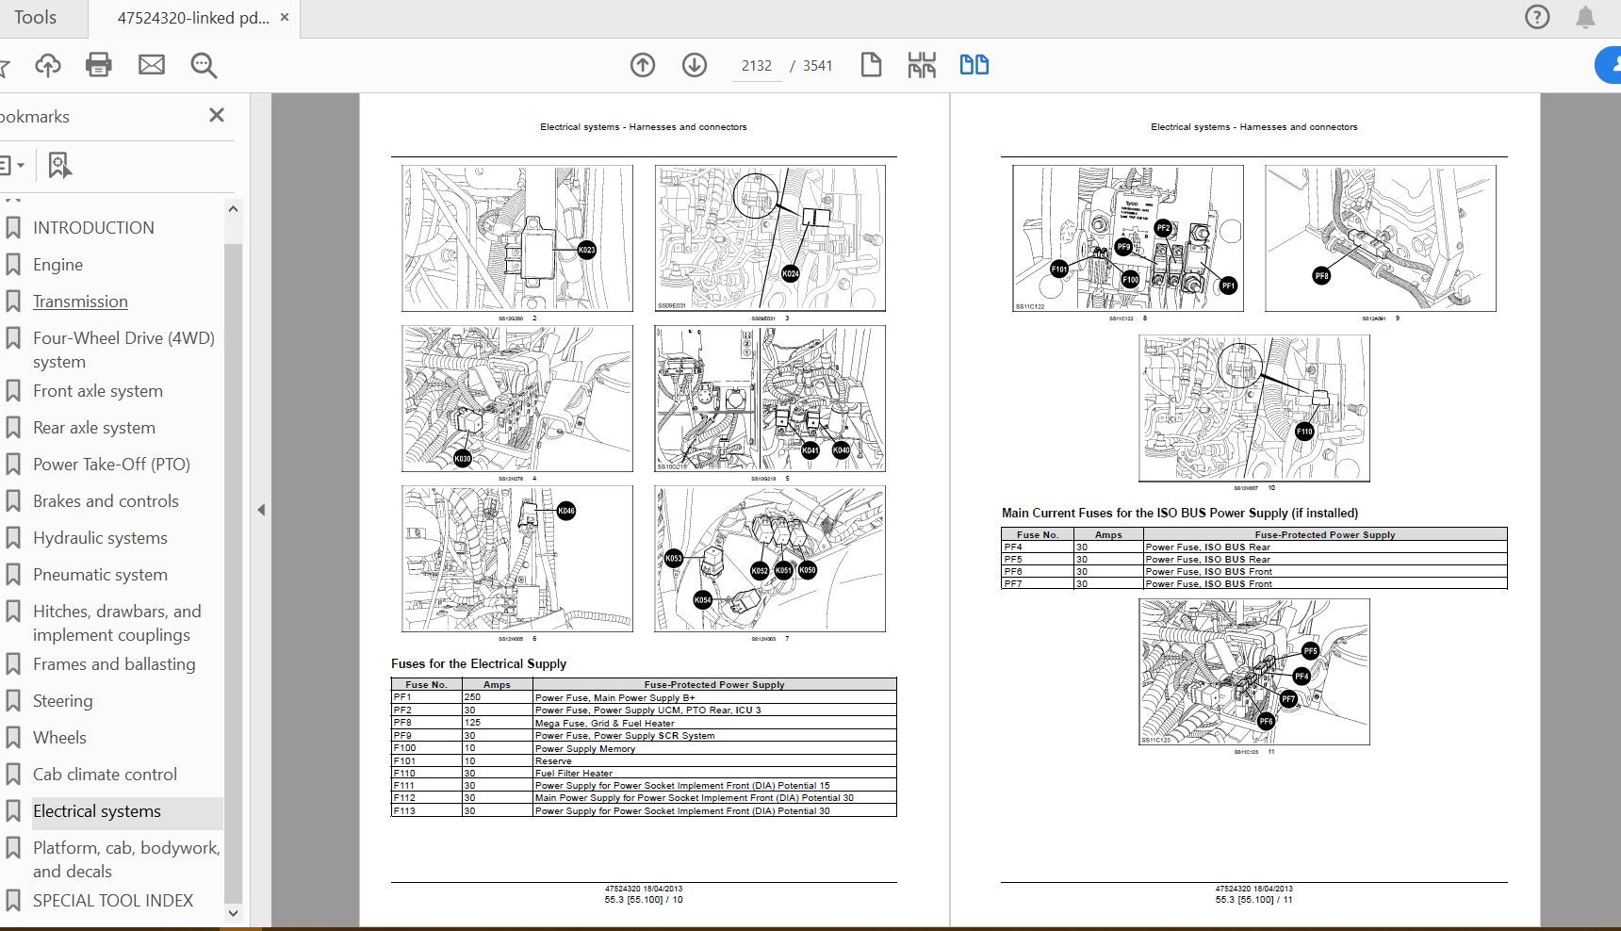
Task: Open the Help question mark icon
Action: tap(1537, 17)
